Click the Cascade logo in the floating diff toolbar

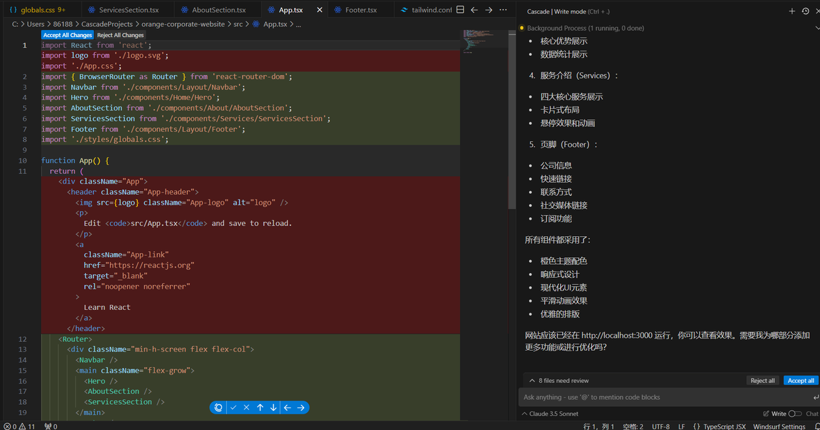point(219,407)
